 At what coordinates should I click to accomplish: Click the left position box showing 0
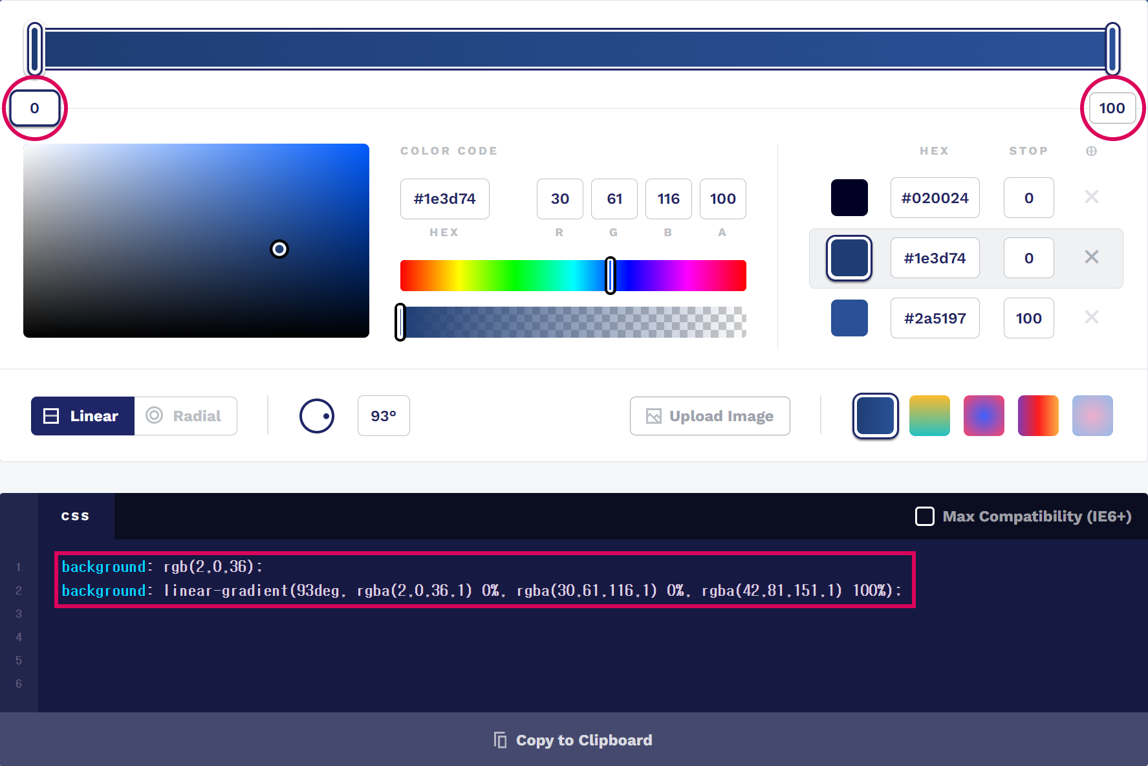[x=35, y=108]
